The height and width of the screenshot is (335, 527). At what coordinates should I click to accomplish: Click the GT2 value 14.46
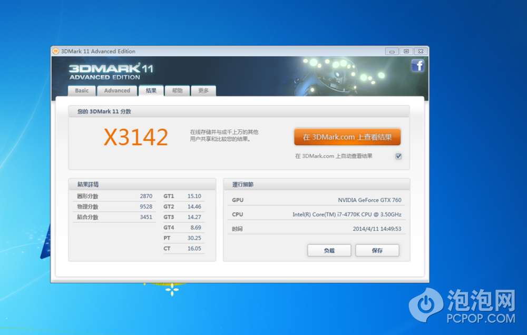point(194,206)
